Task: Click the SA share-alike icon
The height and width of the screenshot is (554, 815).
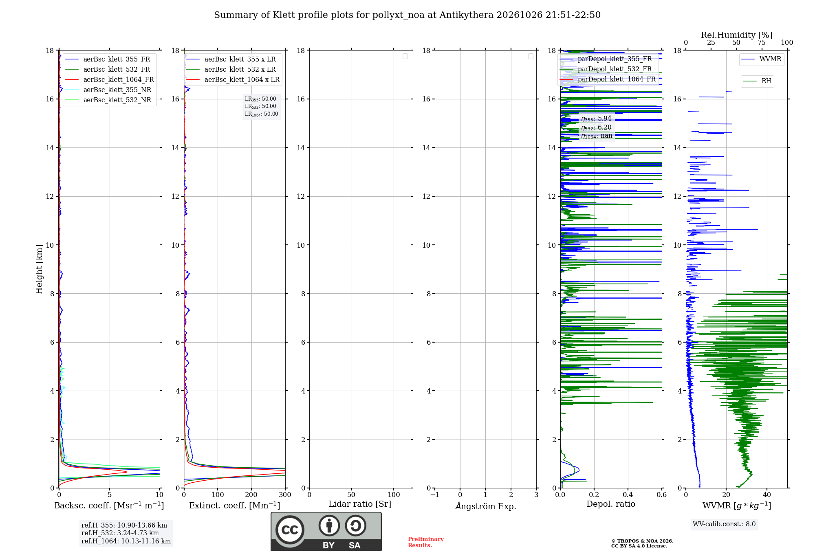Action: pos(355,525)
